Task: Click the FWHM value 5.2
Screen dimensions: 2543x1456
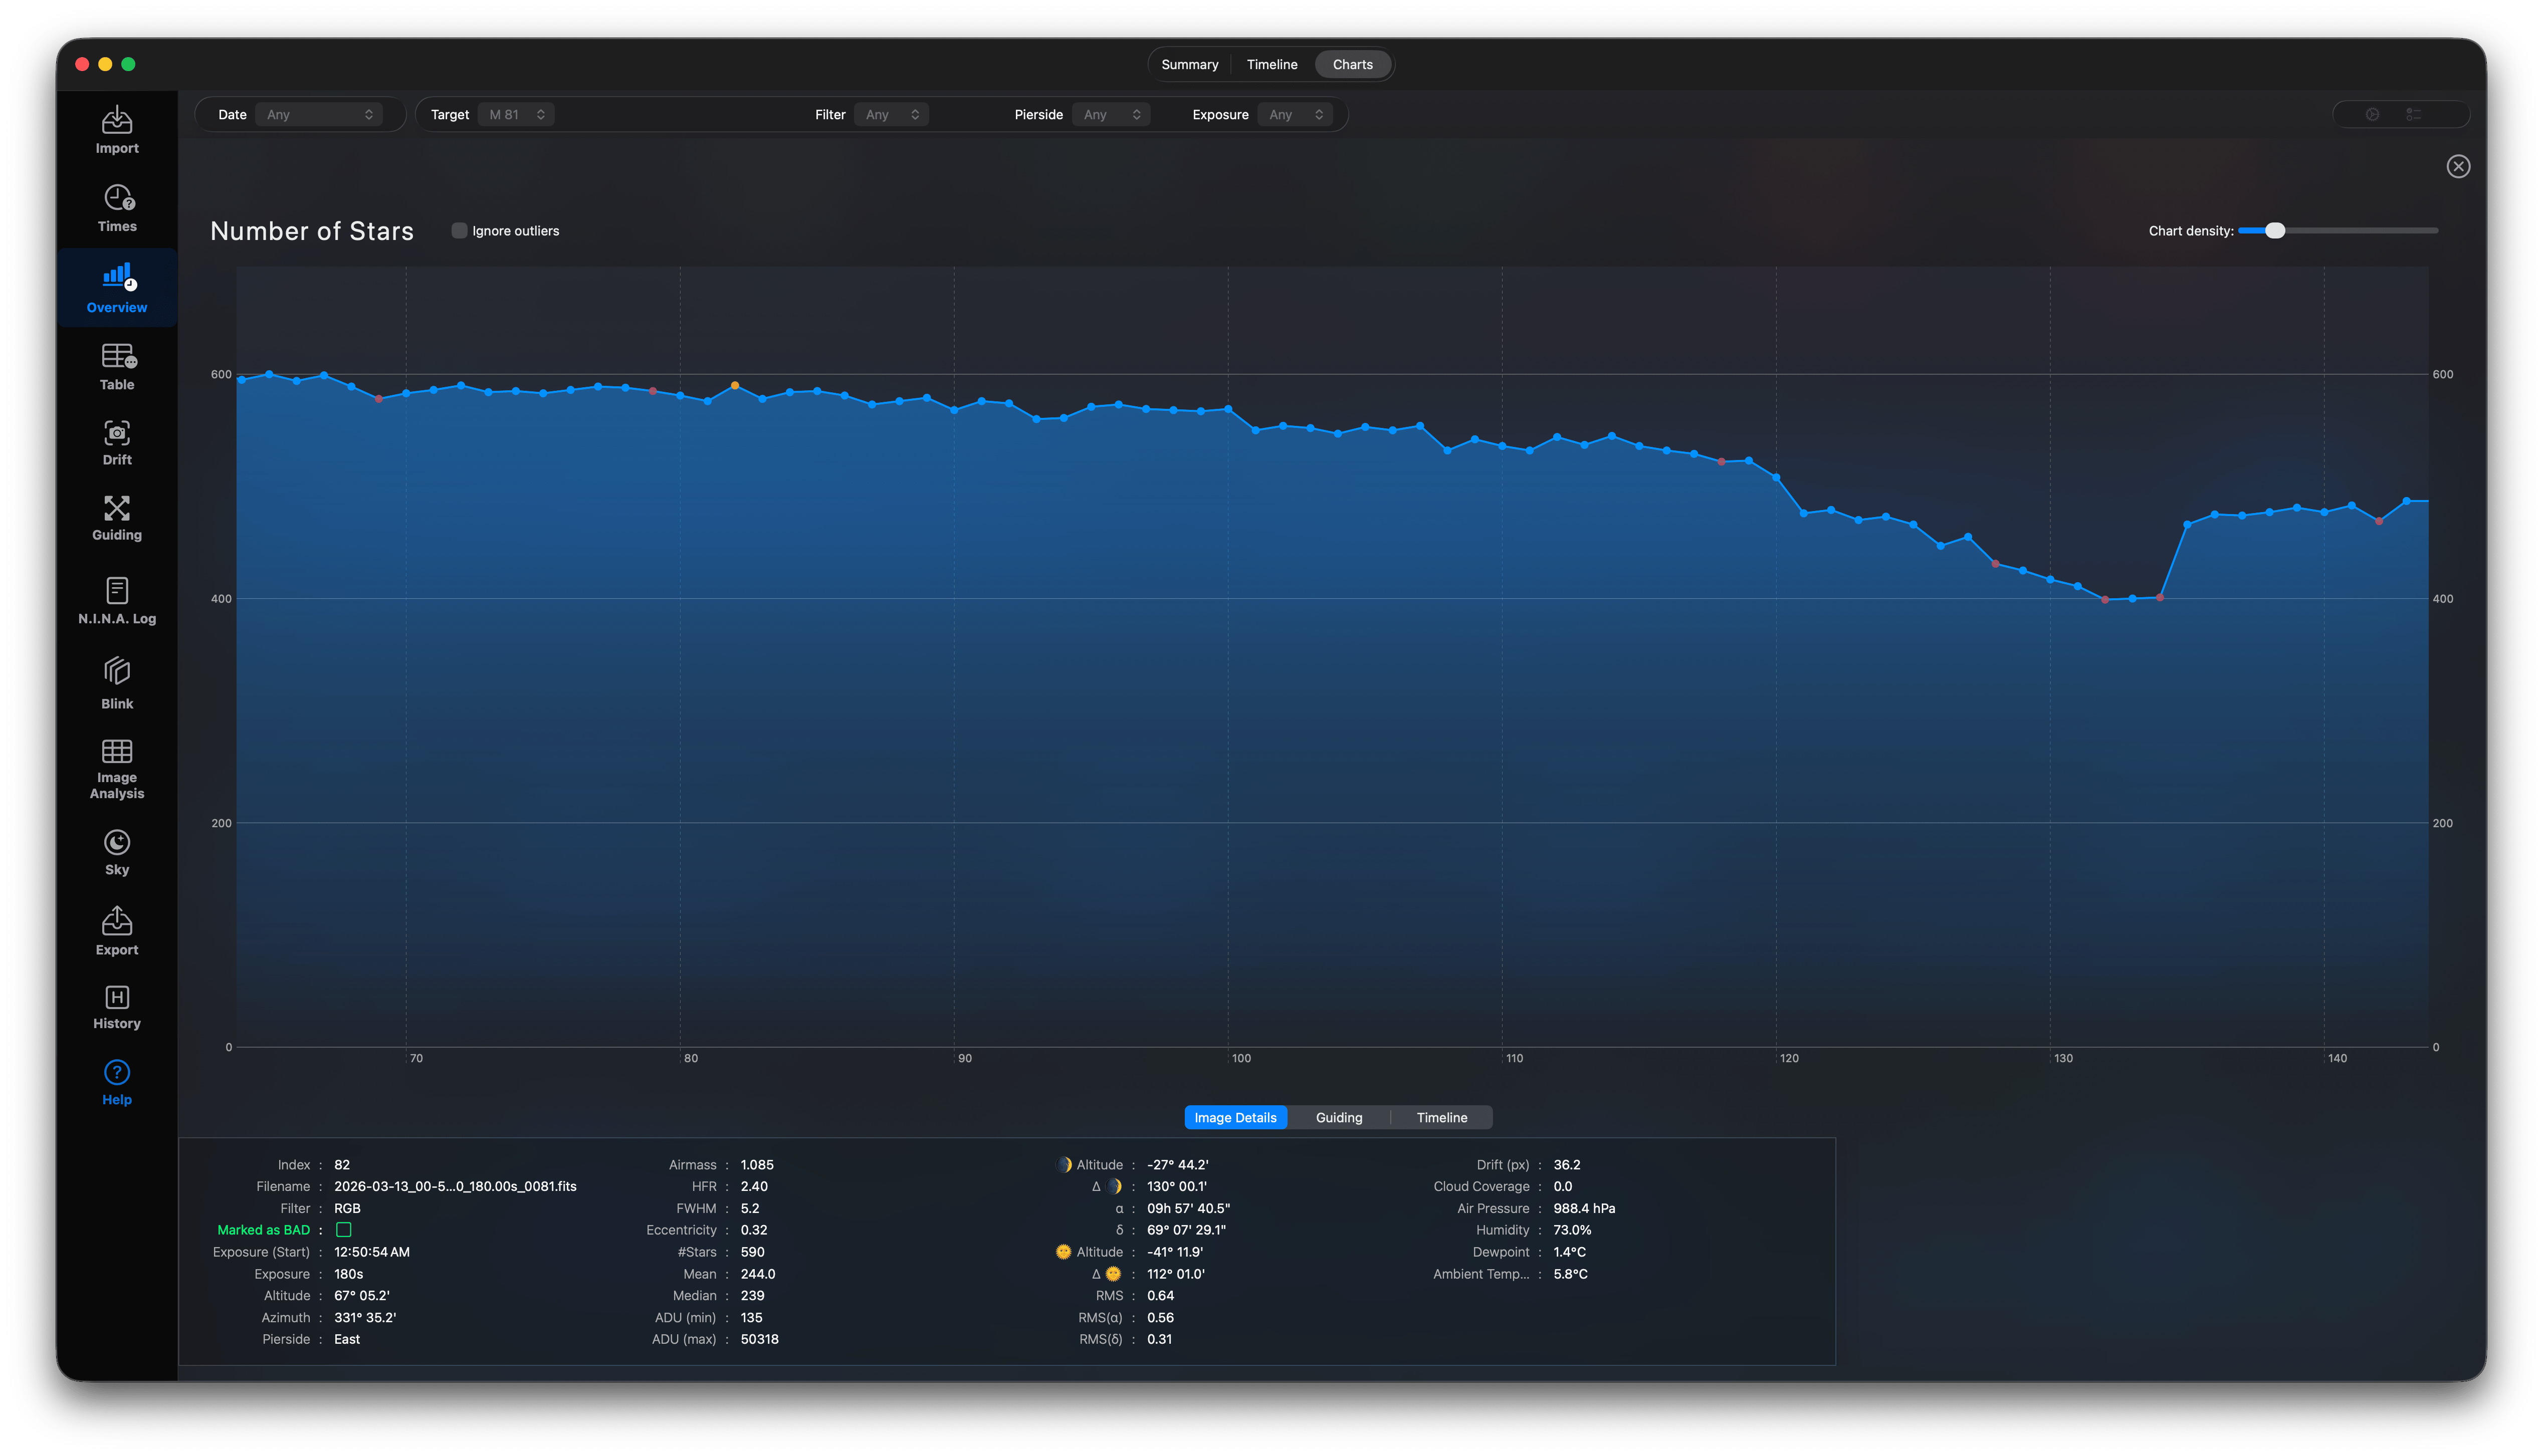Action: coord(749,1209)
